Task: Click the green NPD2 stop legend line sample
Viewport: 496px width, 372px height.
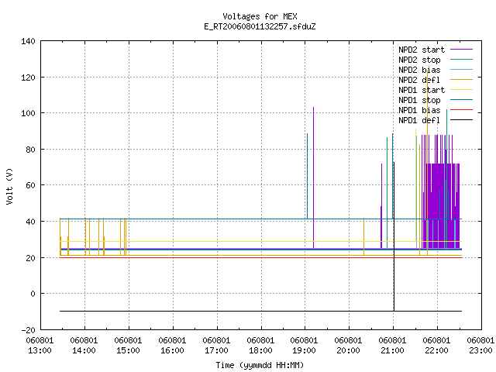Action: (x=461, y=60)
